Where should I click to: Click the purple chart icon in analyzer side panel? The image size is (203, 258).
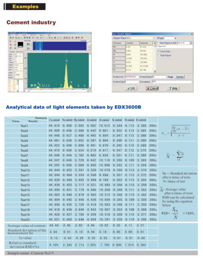(x=15, y=48)
